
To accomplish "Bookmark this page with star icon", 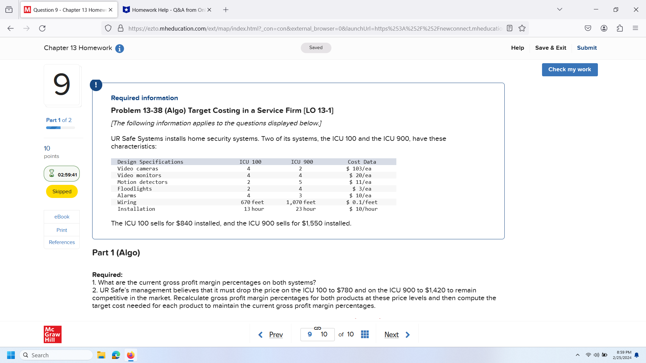I will coord(522,29).
